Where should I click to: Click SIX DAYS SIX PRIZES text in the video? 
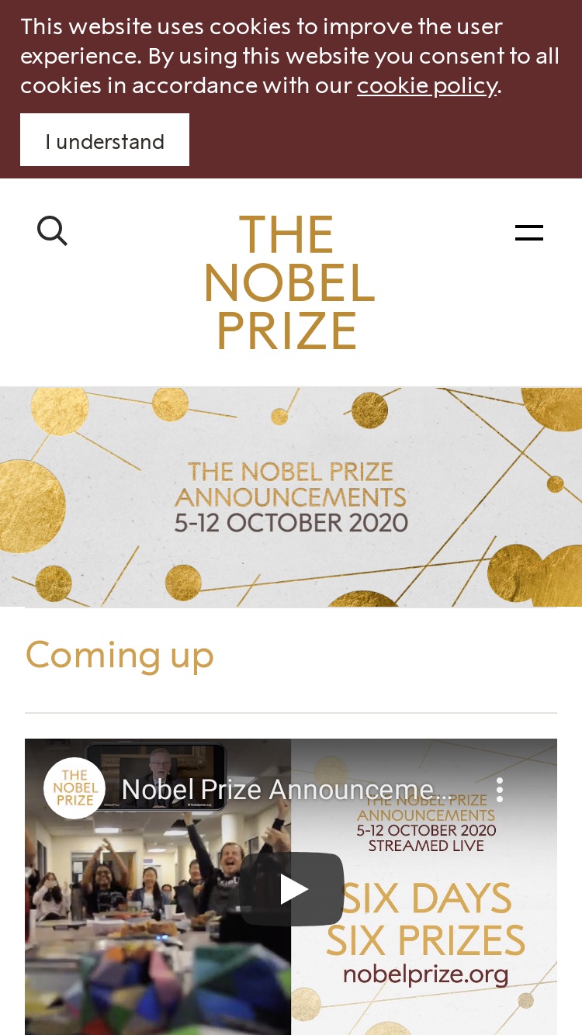(x=426, y=919)
